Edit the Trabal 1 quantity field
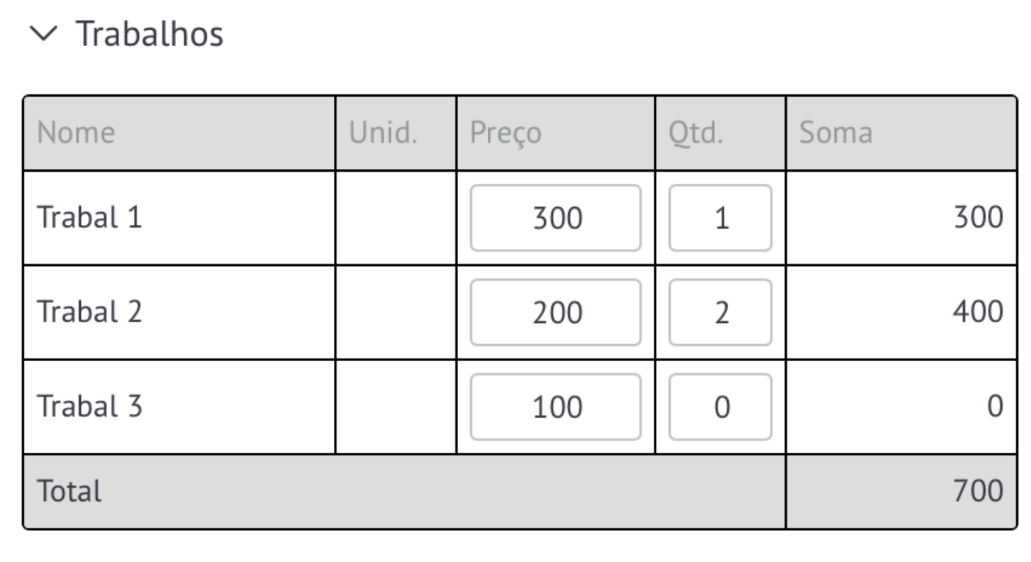Image resolution: width=1031 pixels, height=562 pixels. click(720, 218)
